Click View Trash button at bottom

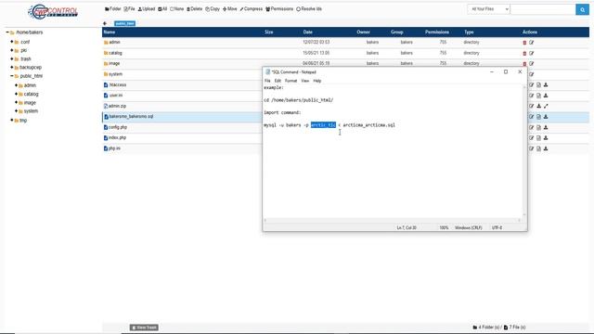click(144, 328)
